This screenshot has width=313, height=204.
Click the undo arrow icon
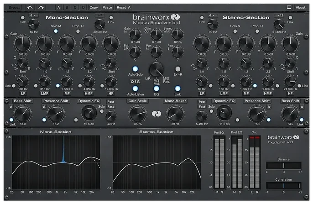pos(30,8)
